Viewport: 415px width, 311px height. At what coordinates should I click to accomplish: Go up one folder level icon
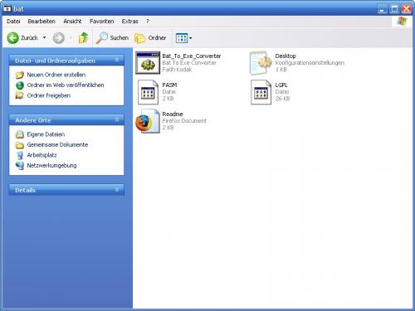coord(83,38)
